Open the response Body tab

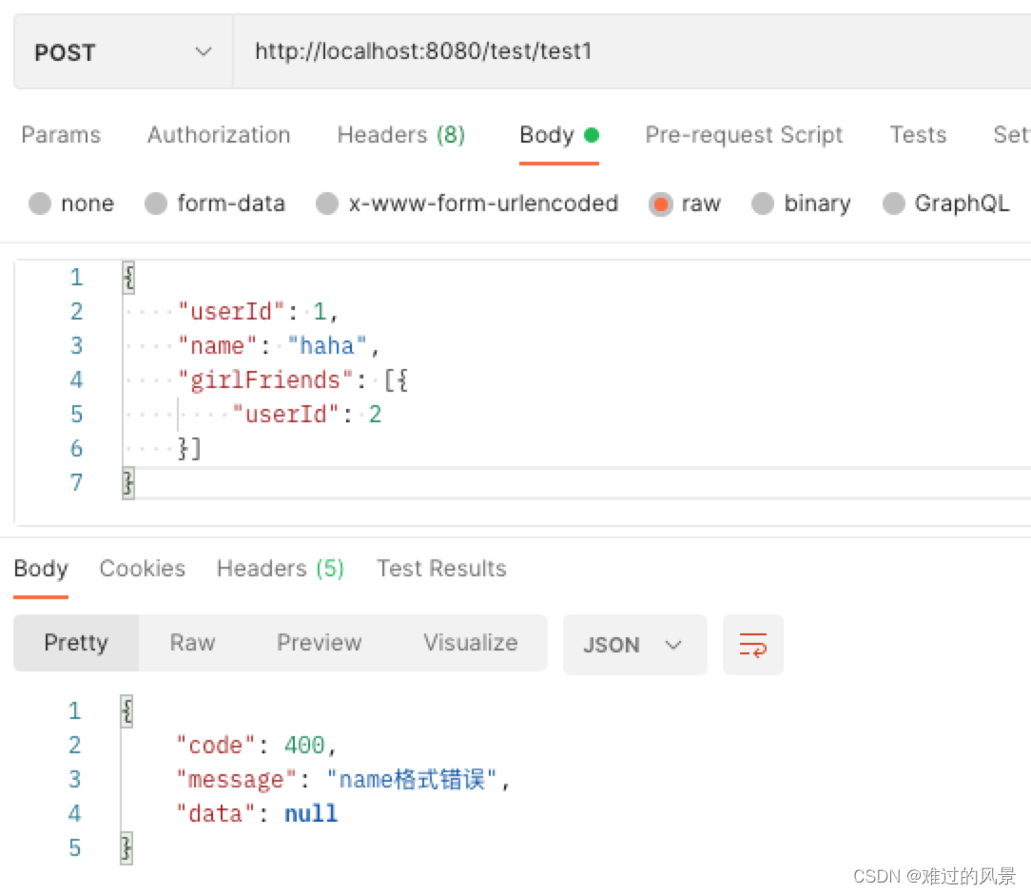point(41,569)
